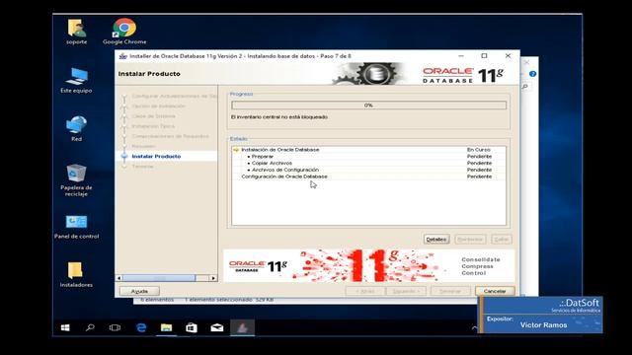Open Google Chrome desktop shortcut

pyautogui.click(x=124, y=32)
